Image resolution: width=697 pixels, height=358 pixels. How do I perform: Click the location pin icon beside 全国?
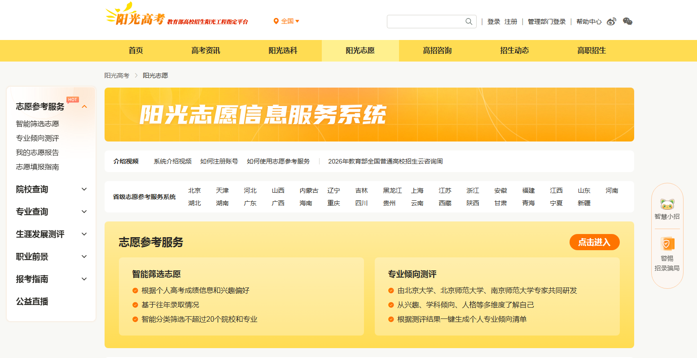[276, 21]
